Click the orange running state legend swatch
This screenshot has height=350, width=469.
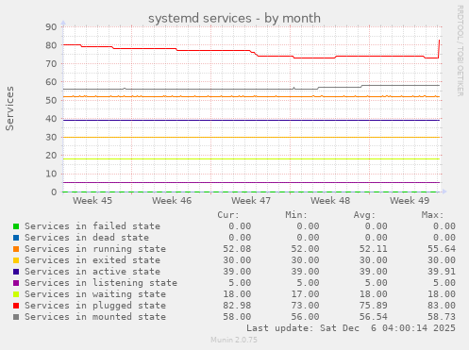(16, 249)
